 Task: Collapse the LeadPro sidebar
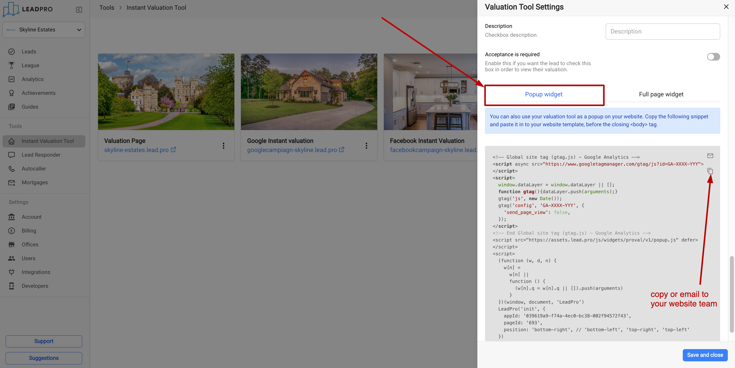click(79, 10)
